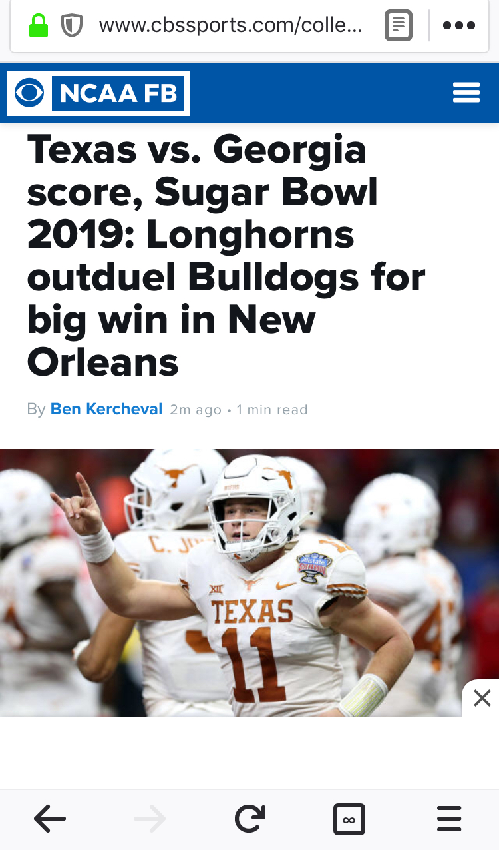Open the browser menu in the bottom toolbar
Image resolution: width=499 pixels, height=850 pixels.
click(449, 819)
